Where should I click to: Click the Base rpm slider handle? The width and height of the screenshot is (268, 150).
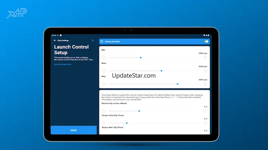(x=161, y=71)
